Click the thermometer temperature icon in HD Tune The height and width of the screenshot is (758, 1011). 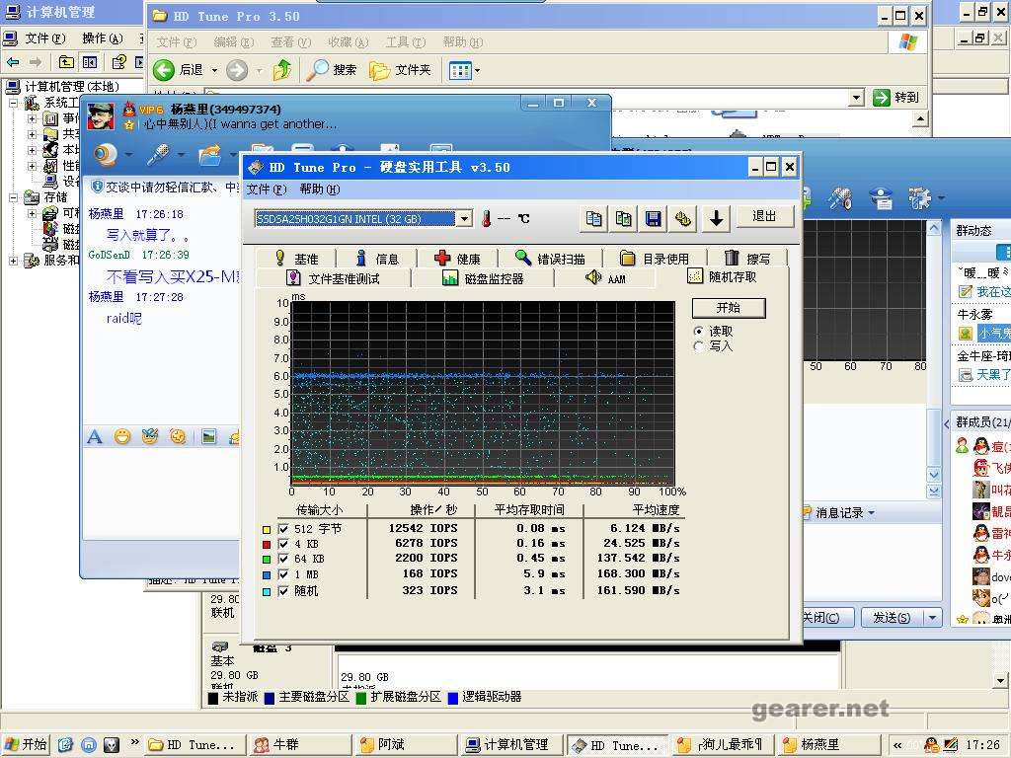pos(487,218)
